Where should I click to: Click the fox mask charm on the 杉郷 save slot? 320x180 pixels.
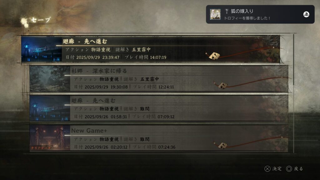(222, 85)
